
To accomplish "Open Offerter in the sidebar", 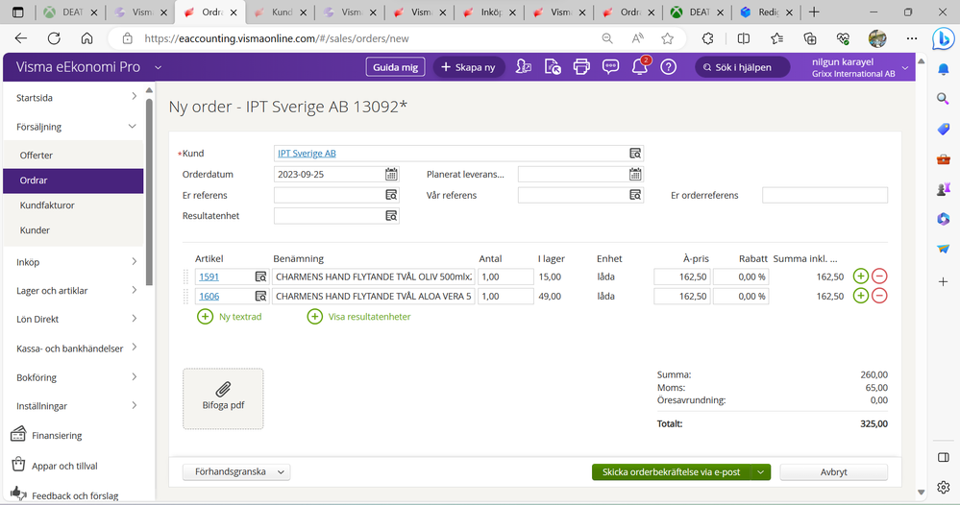I will click(37, 155).
